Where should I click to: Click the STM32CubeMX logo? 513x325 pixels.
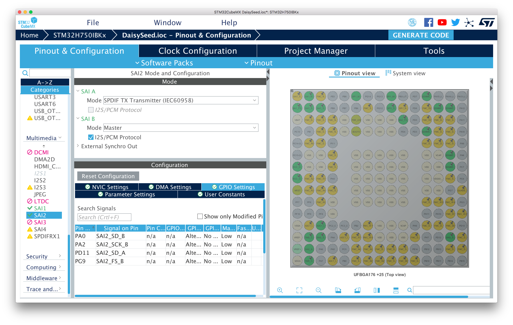tap(28, 22)
